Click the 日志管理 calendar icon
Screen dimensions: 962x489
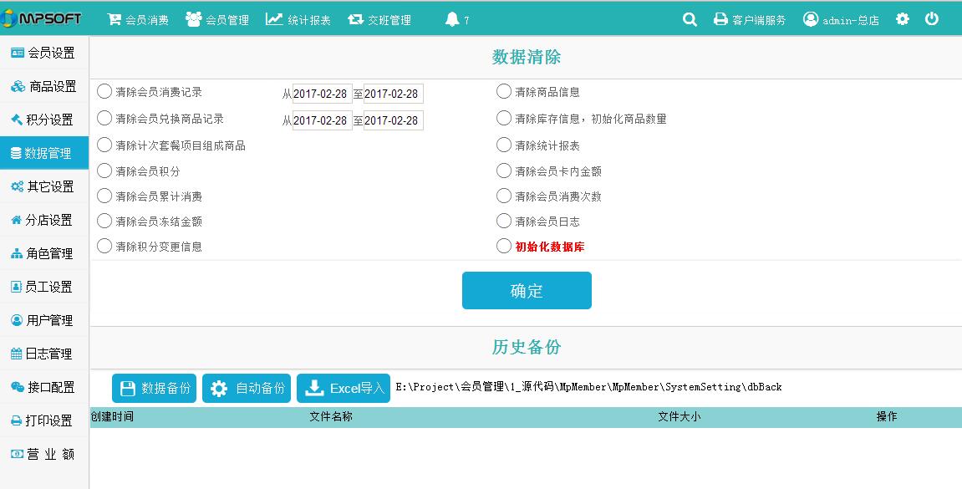pyautogui.click(x=17, y=354)
